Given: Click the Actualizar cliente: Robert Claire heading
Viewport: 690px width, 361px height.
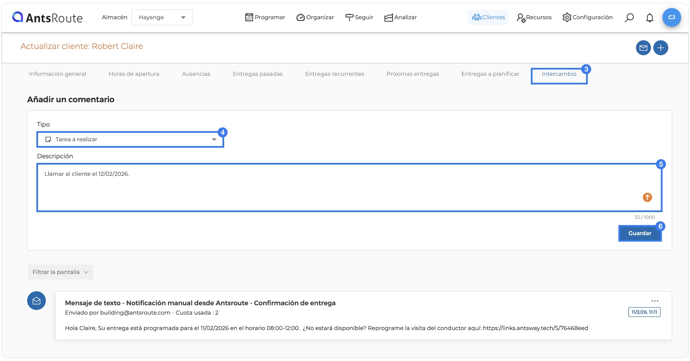Looking at the screenshot, I should tap(82, 46).
